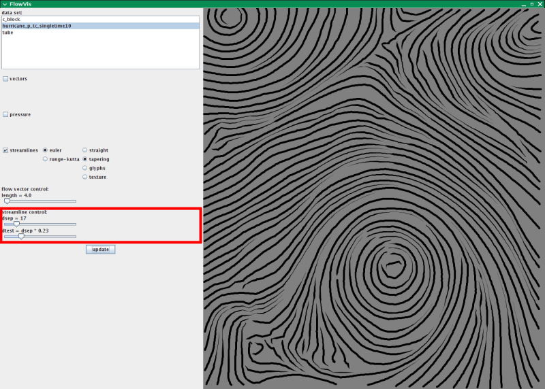545x389 pixels.
Task: Select the euler integration radio button
Action: pos(46,150)
